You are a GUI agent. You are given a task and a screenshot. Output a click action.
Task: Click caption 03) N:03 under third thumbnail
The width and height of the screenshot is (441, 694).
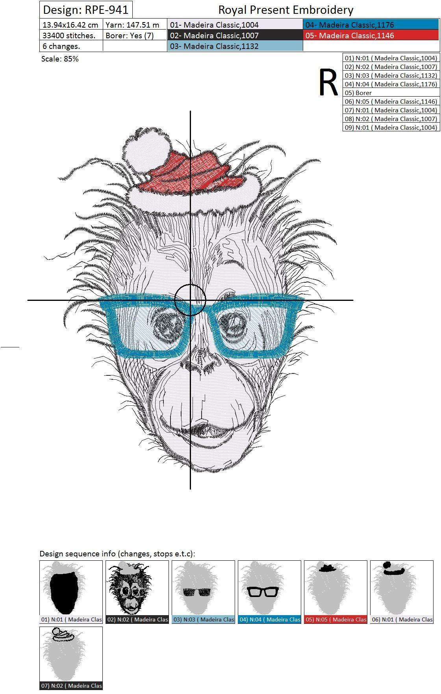(x=203, y=619)
